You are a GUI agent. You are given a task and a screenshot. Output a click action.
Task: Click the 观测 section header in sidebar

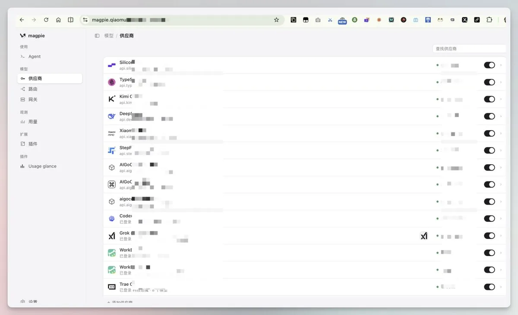click(24, 112)
